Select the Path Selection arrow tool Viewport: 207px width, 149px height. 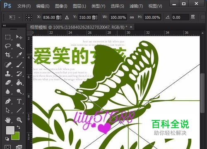(x=8, y=110)
